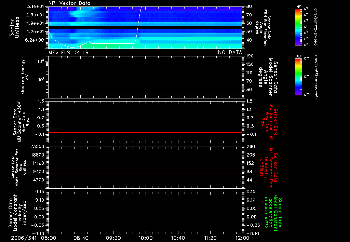Click the '152' telemetry tick label
The width and height of the screenshot is (350, 242).
coord(251,163)
